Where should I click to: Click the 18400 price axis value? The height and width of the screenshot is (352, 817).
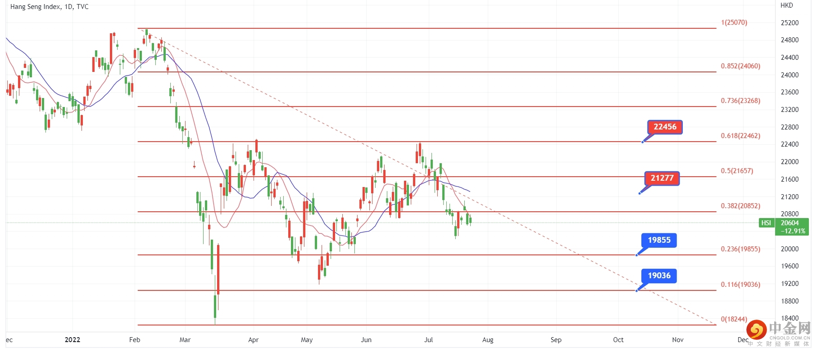(790, 318)
